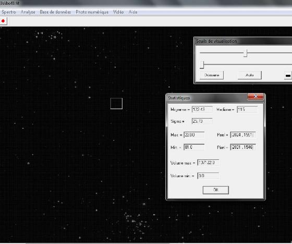Click the red dot record icon
The height and width of the screenshot is (244, 292).
point(3,21)
